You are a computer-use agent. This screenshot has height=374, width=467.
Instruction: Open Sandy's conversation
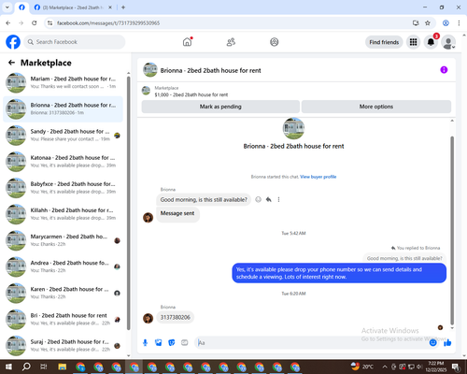tap(63, 136)
